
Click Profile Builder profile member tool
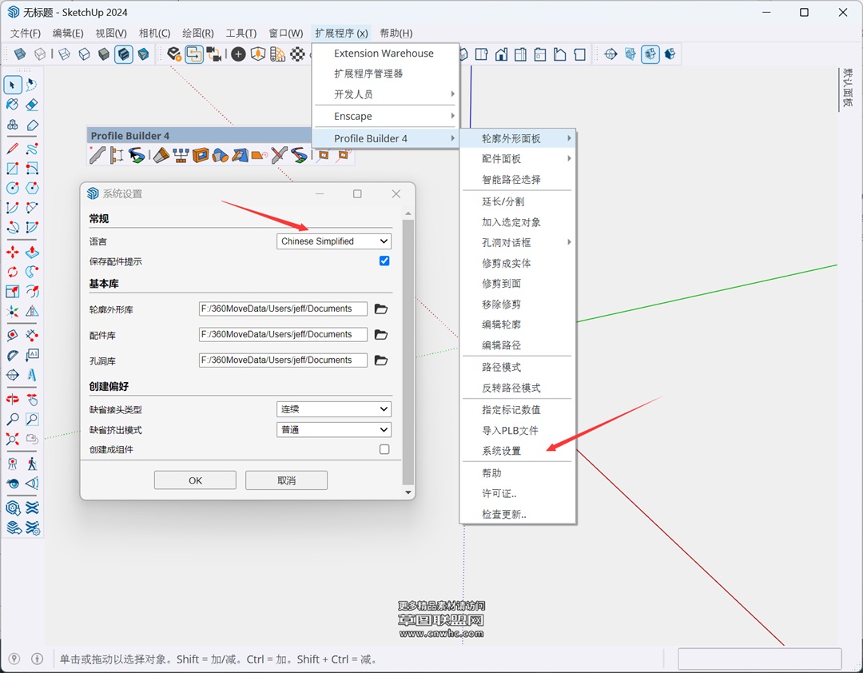click(97, 155)
